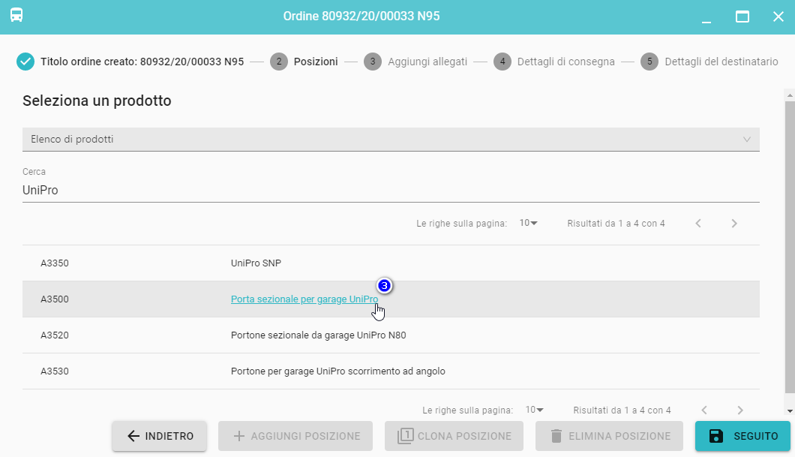Viewport: 795px width, 457px height.
Task: Open Porta sezionale per garage UniPro link
Action: click(x=304, y=299)
